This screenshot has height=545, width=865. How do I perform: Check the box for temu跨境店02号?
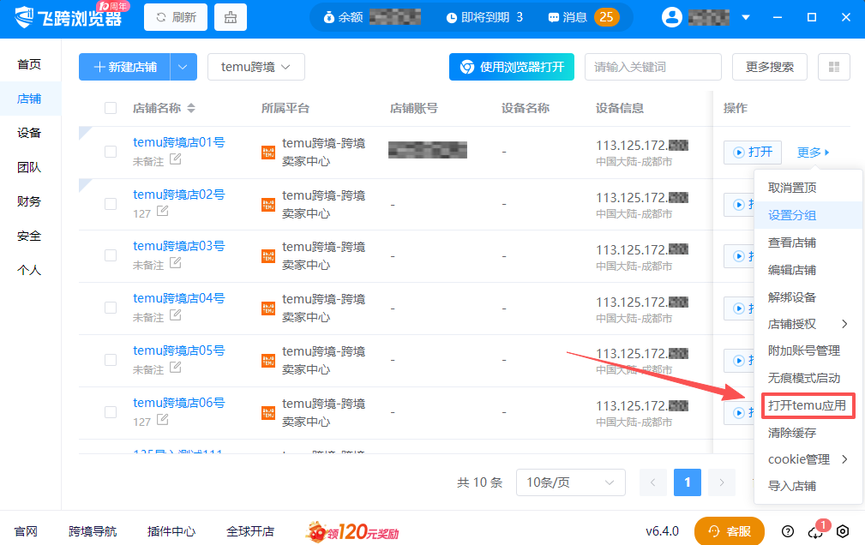(x=111, y=204)
